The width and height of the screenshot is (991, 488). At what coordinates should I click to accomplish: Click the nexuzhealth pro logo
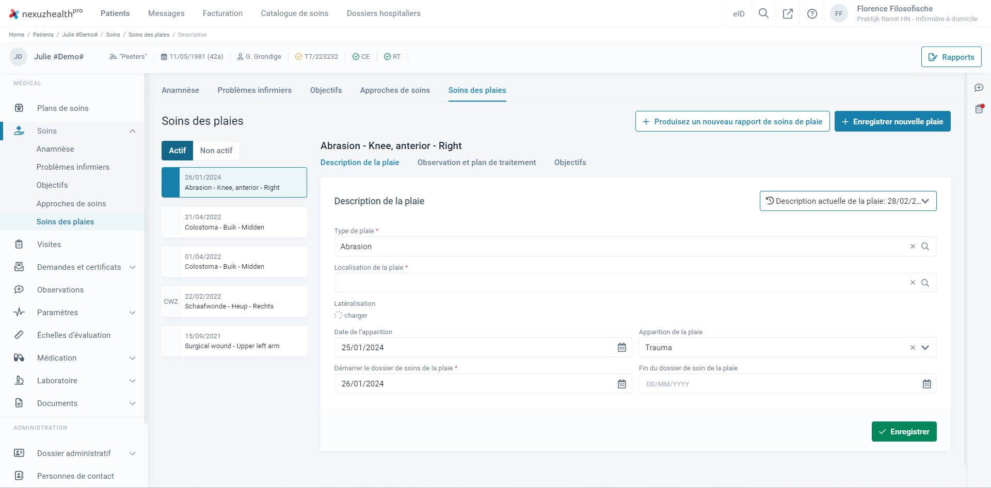pos(46,13)
